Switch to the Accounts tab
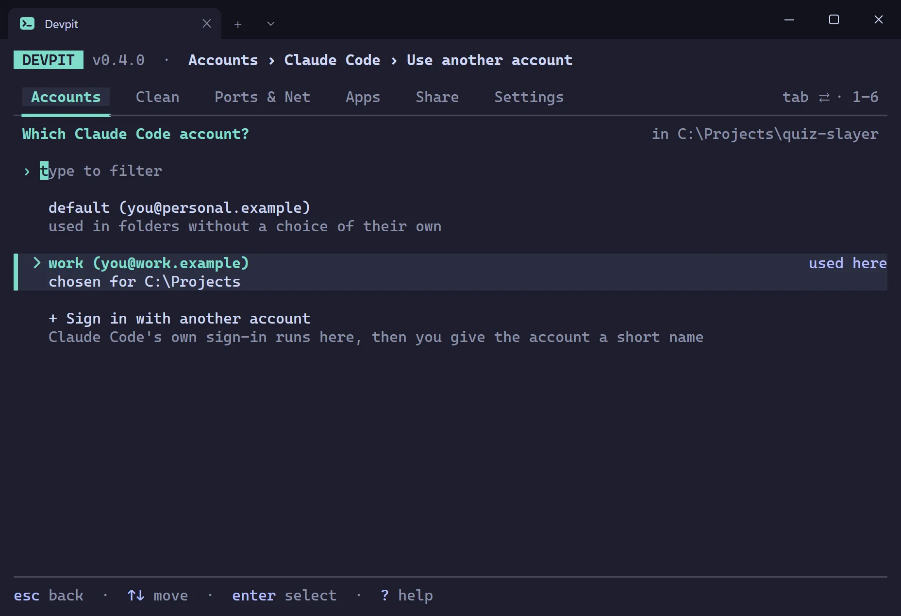This screenshot has height=616, width=901. click(66, 97)
